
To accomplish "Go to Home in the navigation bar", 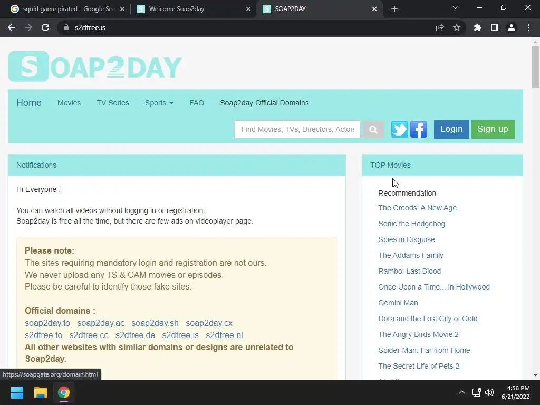I will 29,103.
